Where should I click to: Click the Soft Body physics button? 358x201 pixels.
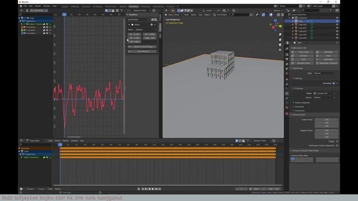327,52
